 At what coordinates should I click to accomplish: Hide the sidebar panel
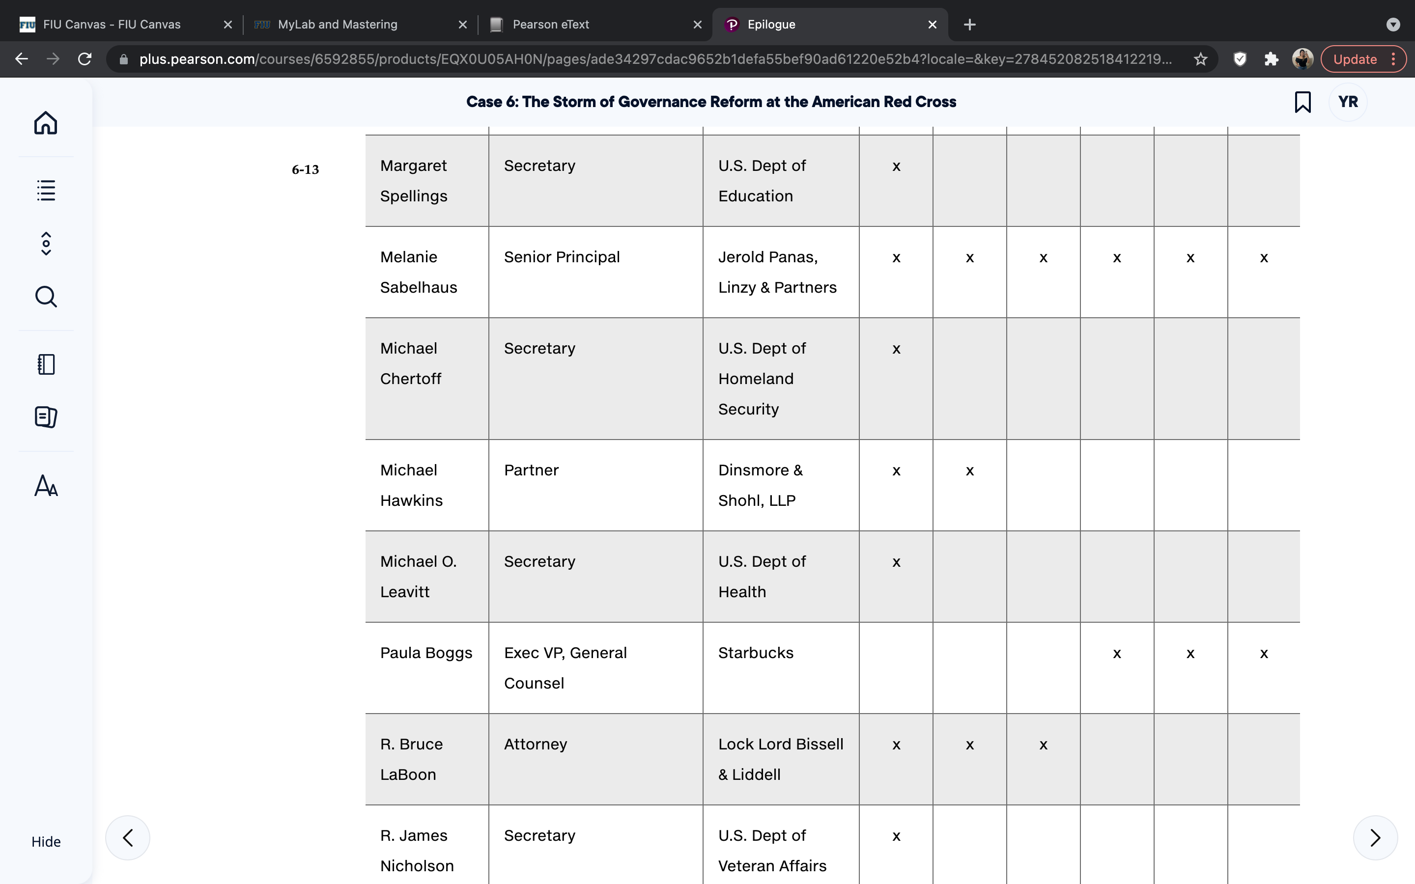point(46,841)
